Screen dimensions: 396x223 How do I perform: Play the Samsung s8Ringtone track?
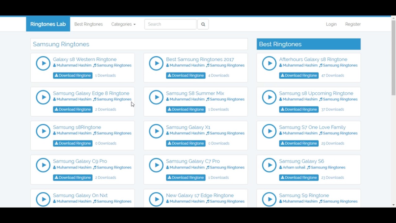pos(43,131)
